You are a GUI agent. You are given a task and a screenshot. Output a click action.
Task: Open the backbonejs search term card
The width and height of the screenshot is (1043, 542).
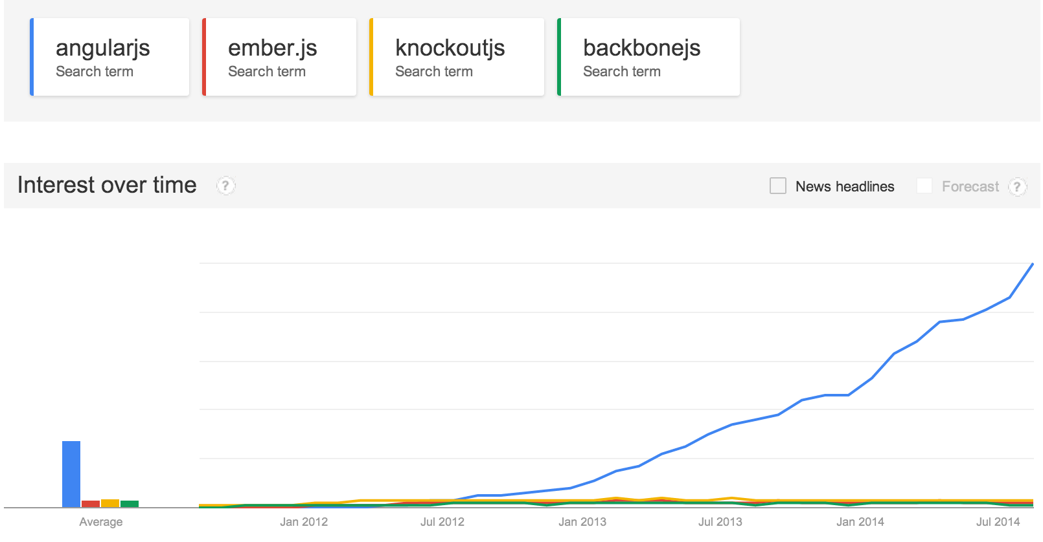(648, 58)
